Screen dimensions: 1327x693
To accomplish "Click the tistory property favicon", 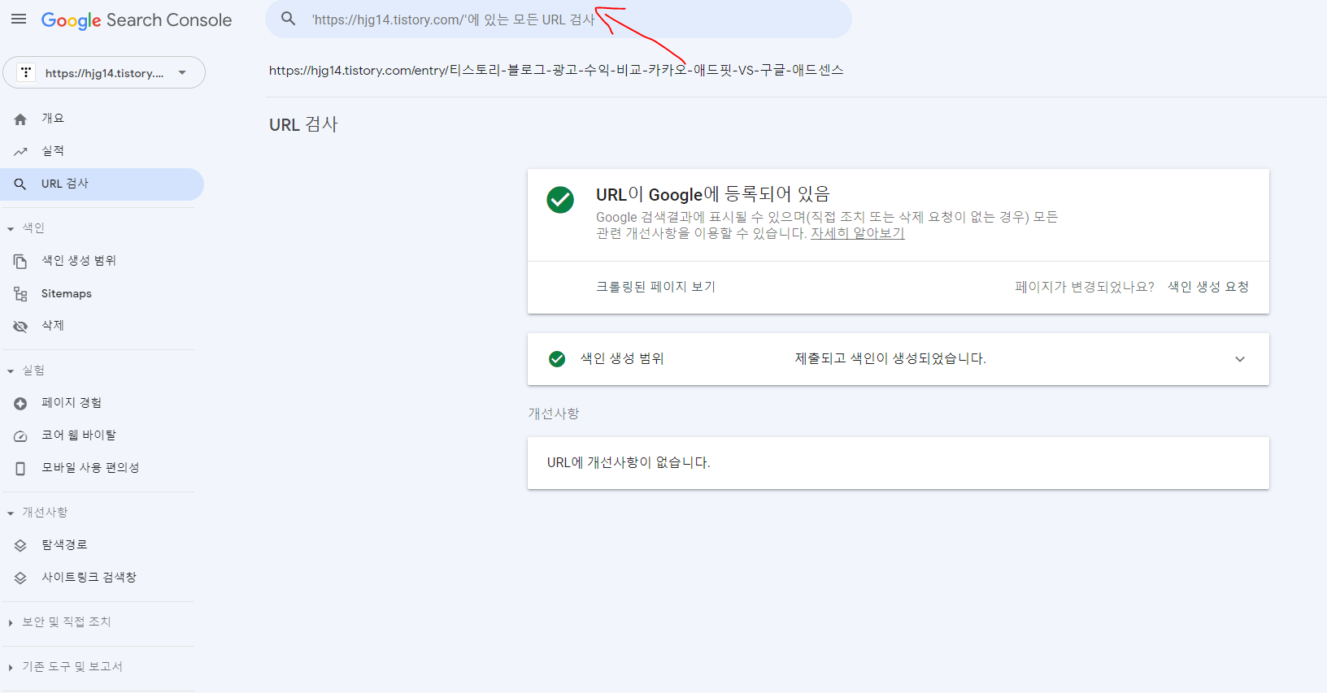I will pyautogui.click(x=26, y=72).
